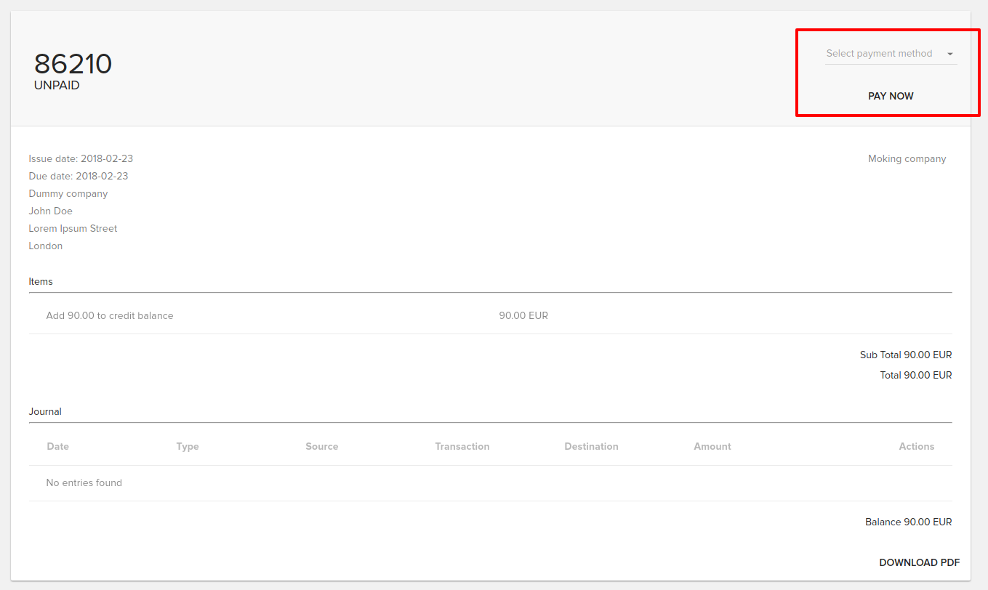Click the Amount column header
The width and height of the screenshot is (988, 590).
[712, 446]
